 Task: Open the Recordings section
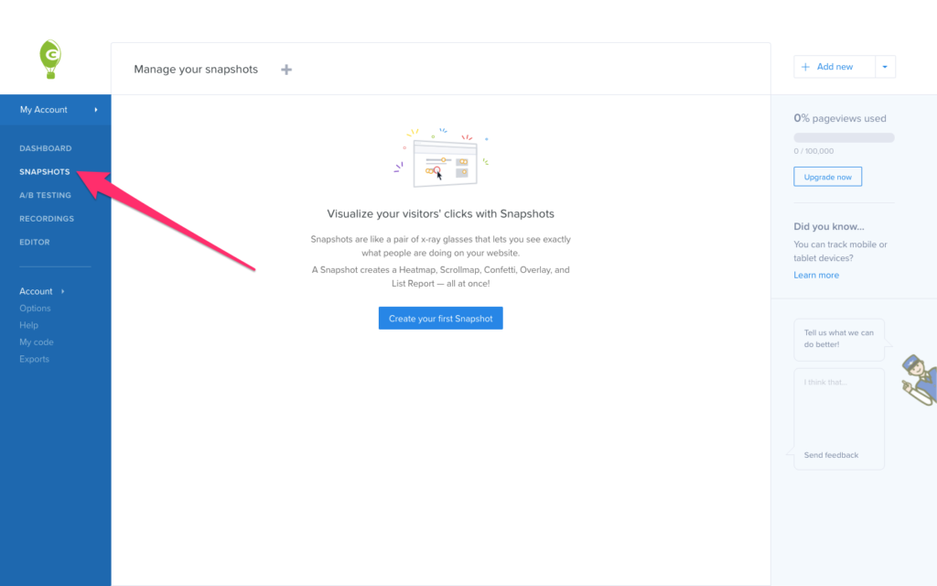coord(47,219)
